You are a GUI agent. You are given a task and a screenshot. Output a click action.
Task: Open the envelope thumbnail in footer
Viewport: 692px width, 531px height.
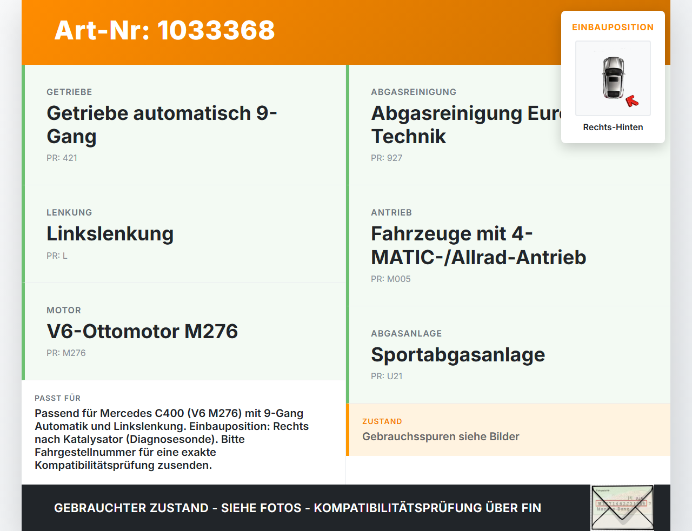click(622, 508)
